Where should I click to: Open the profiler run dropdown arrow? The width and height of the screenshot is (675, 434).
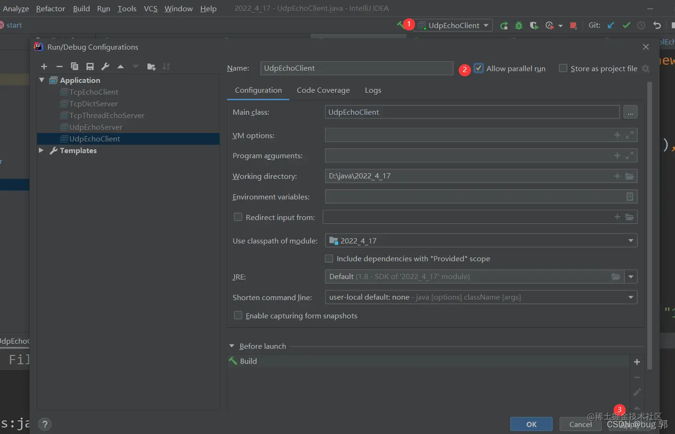561,26
